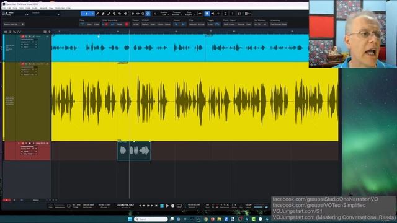Record-arm the blue track

[x=30, y=37]
